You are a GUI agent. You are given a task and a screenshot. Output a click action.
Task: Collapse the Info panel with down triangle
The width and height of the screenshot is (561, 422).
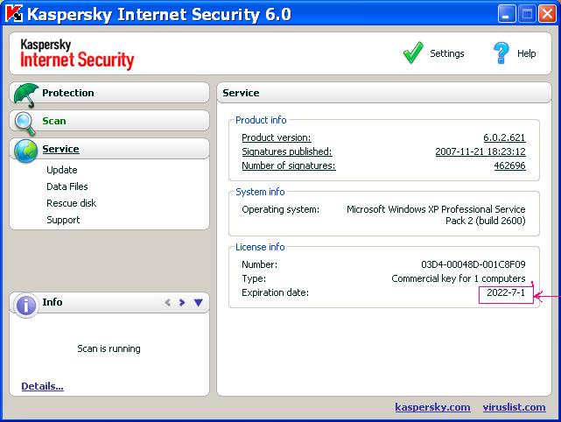click(x=198, y=303)
